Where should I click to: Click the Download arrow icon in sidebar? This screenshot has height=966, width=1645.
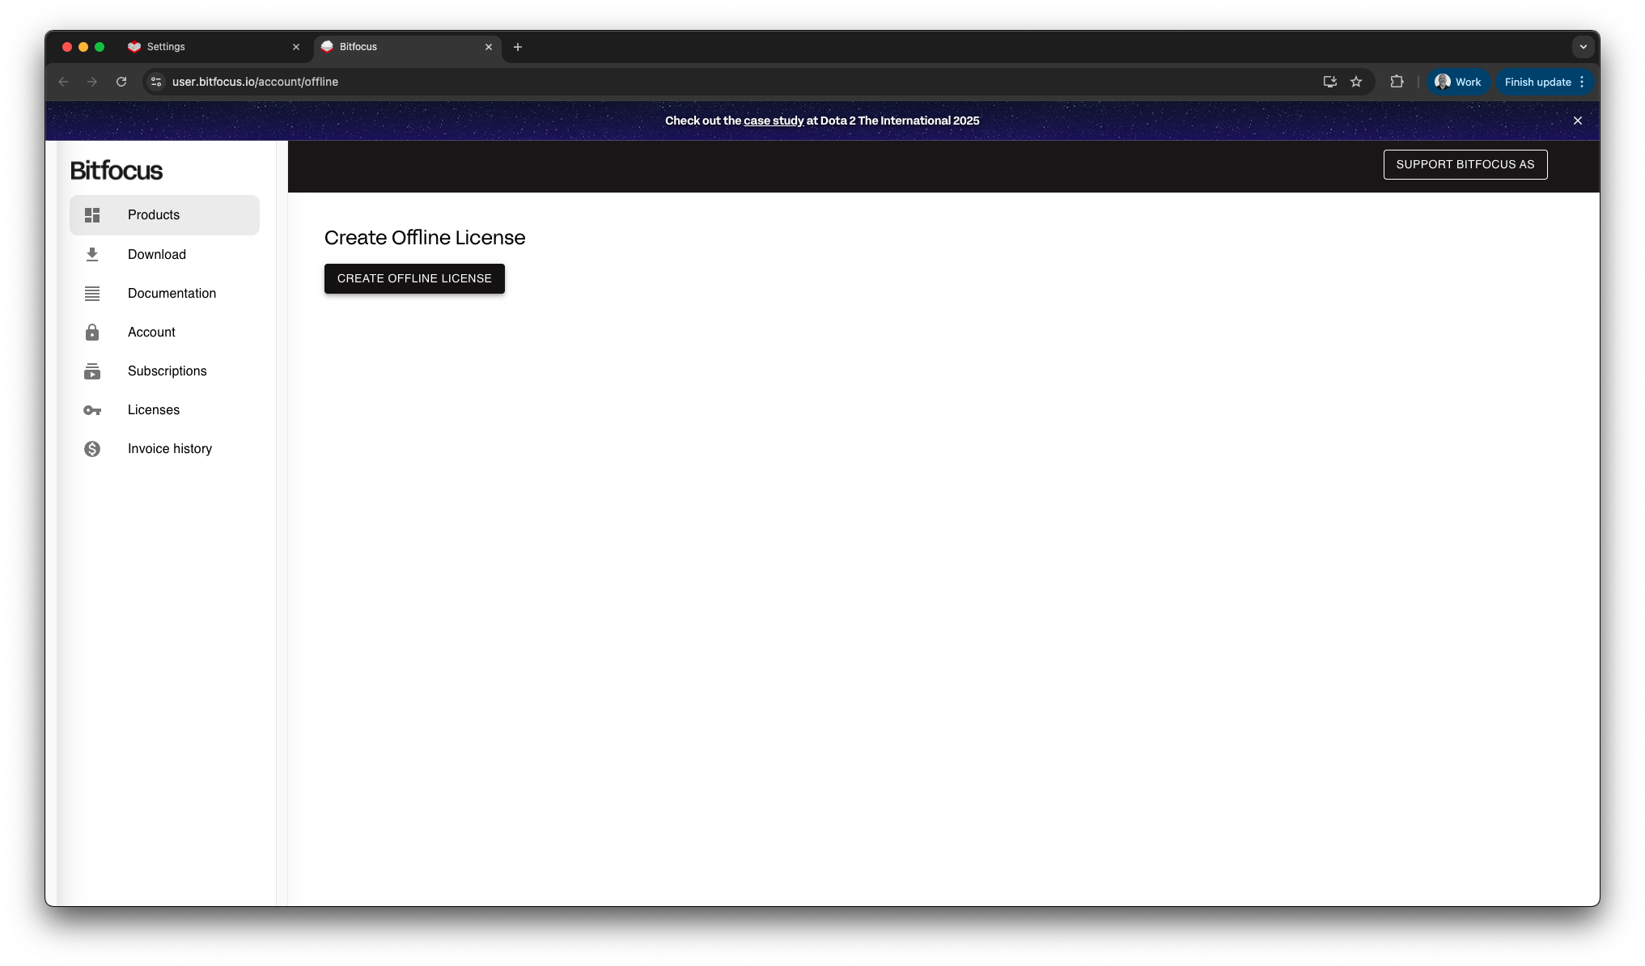pos(92,254)
